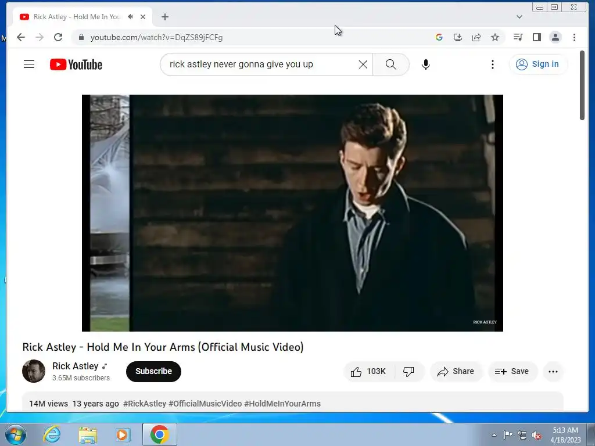Show hidden system tray icons
Viewport: 595px width, 446px height.
click(x=494, y=435)
